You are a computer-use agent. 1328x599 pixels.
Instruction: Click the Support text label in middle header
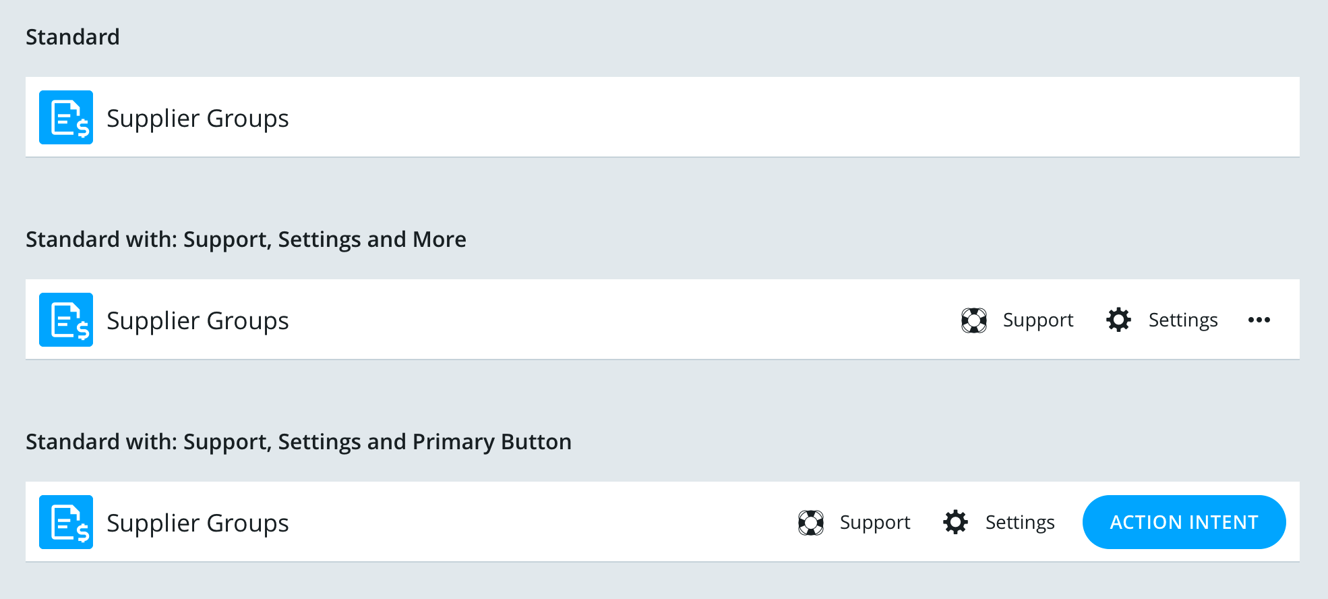click(x=1038, y=320)
